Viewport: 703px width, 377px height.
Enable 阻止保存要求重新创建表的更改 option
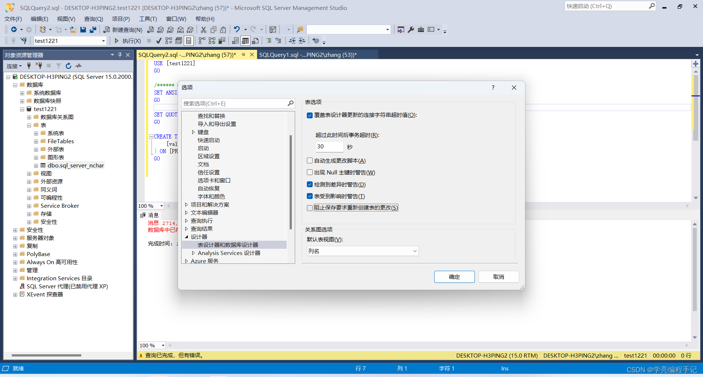pos(309,208)
